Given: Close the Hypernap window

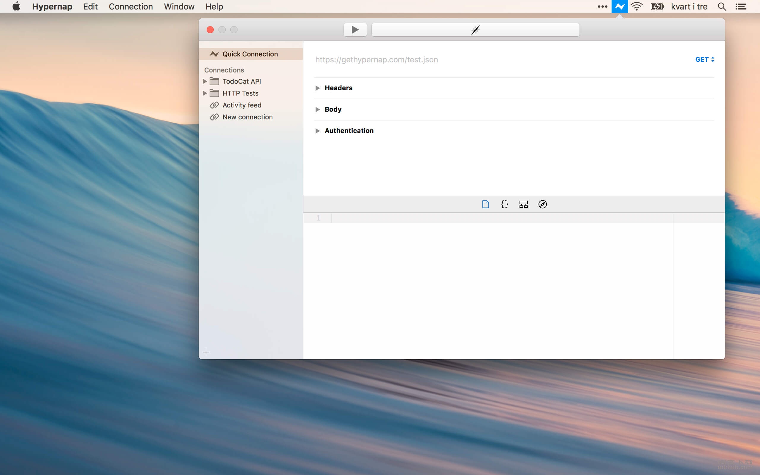Looking at the screenshot, I should click(210, 29).
